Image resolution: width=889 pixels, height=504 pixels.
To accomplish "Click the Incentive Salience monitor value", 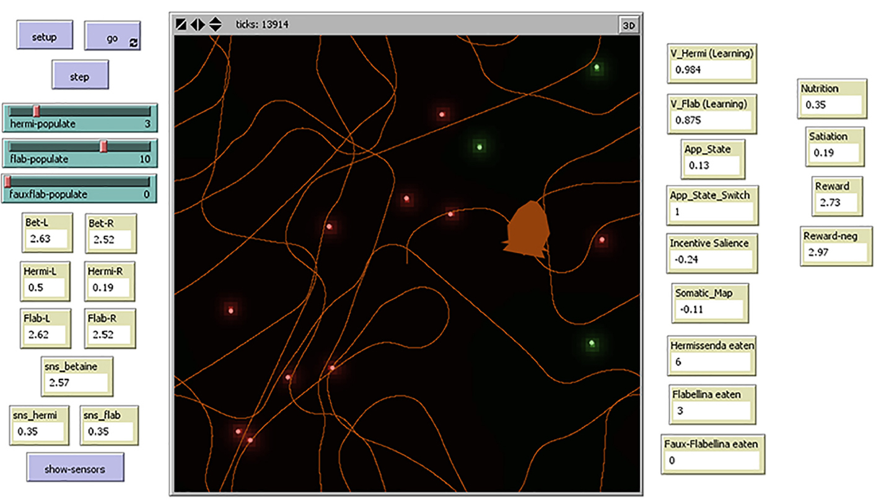I will (711, 259).
